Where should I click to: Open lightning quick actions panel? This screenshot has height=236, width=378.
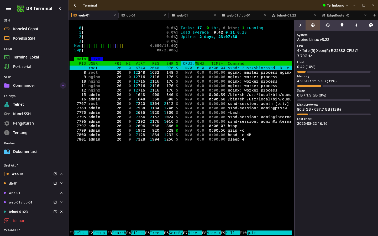point(356,25)
